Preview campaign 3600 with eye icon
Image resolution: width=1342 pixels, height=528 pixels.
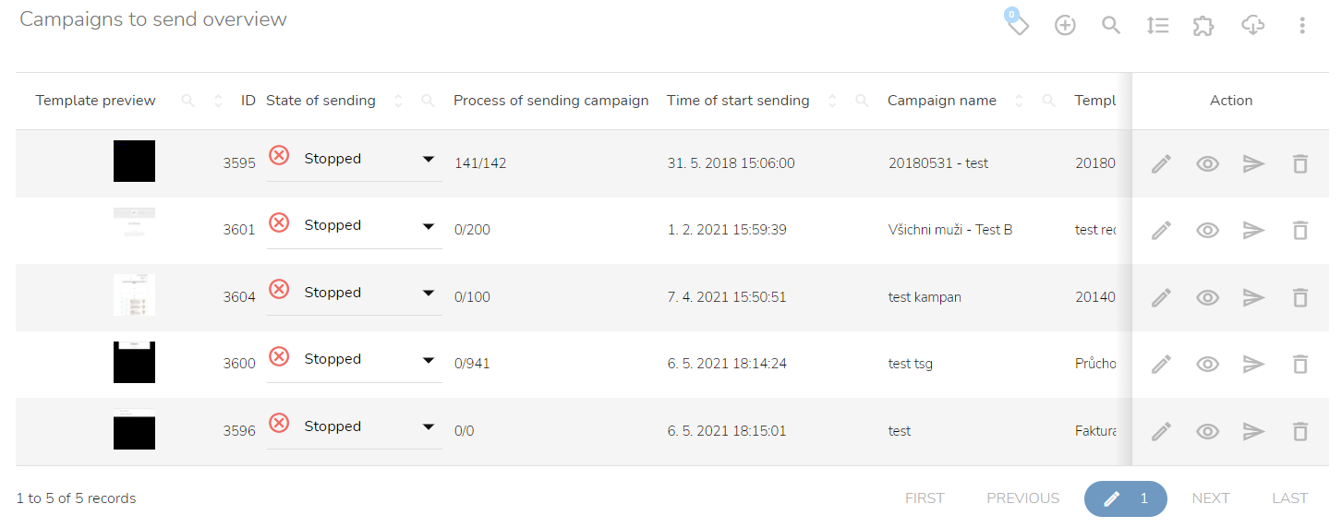pos(1208,365)
